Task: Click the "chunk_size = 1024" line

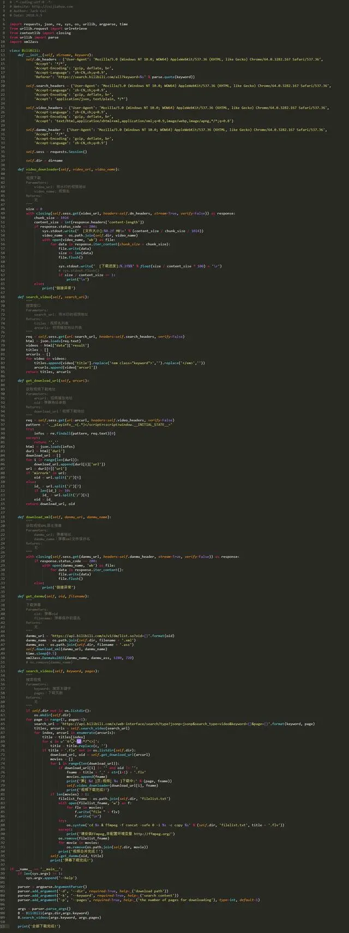Action: pos(52,217)
